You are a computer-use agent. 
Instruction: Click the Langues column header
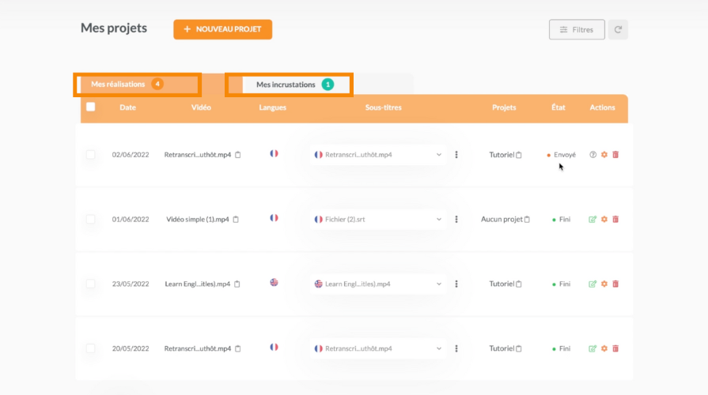point(272,107)
